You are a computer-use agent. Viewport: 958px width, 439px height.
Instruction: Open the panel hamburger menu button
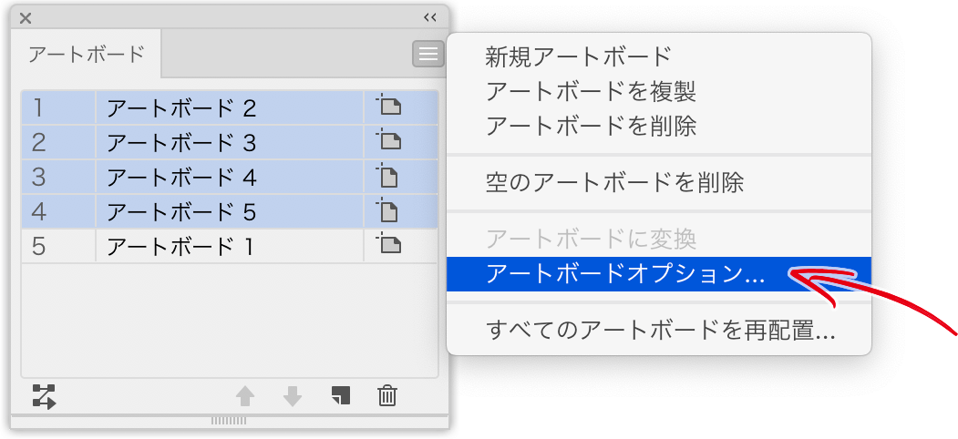point(428,54)
